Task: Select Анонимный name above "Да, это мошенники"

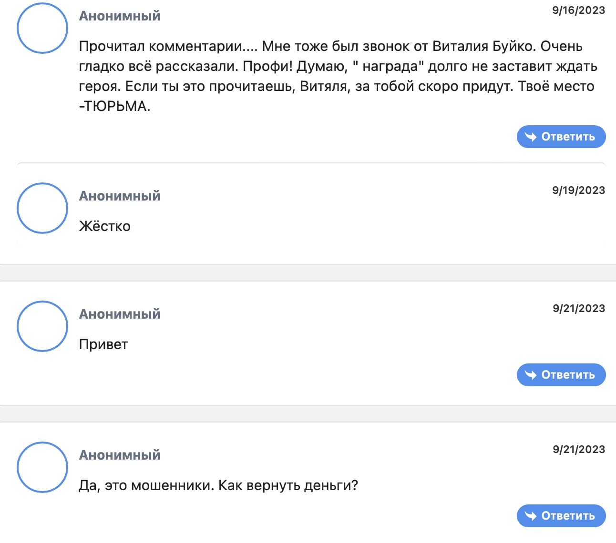Action: (120, 455)
